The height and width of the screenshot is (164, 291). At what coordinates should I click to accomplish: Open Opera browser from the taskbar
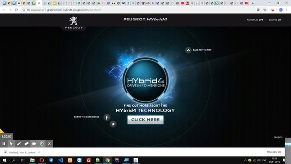(x=42, y=160)
